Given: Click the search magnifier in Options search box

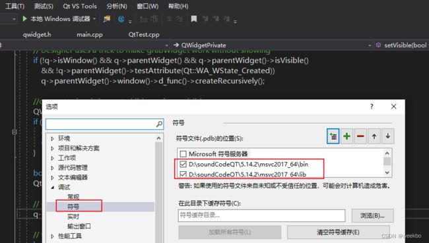Looking at the screenshot, I should [159, 124].
